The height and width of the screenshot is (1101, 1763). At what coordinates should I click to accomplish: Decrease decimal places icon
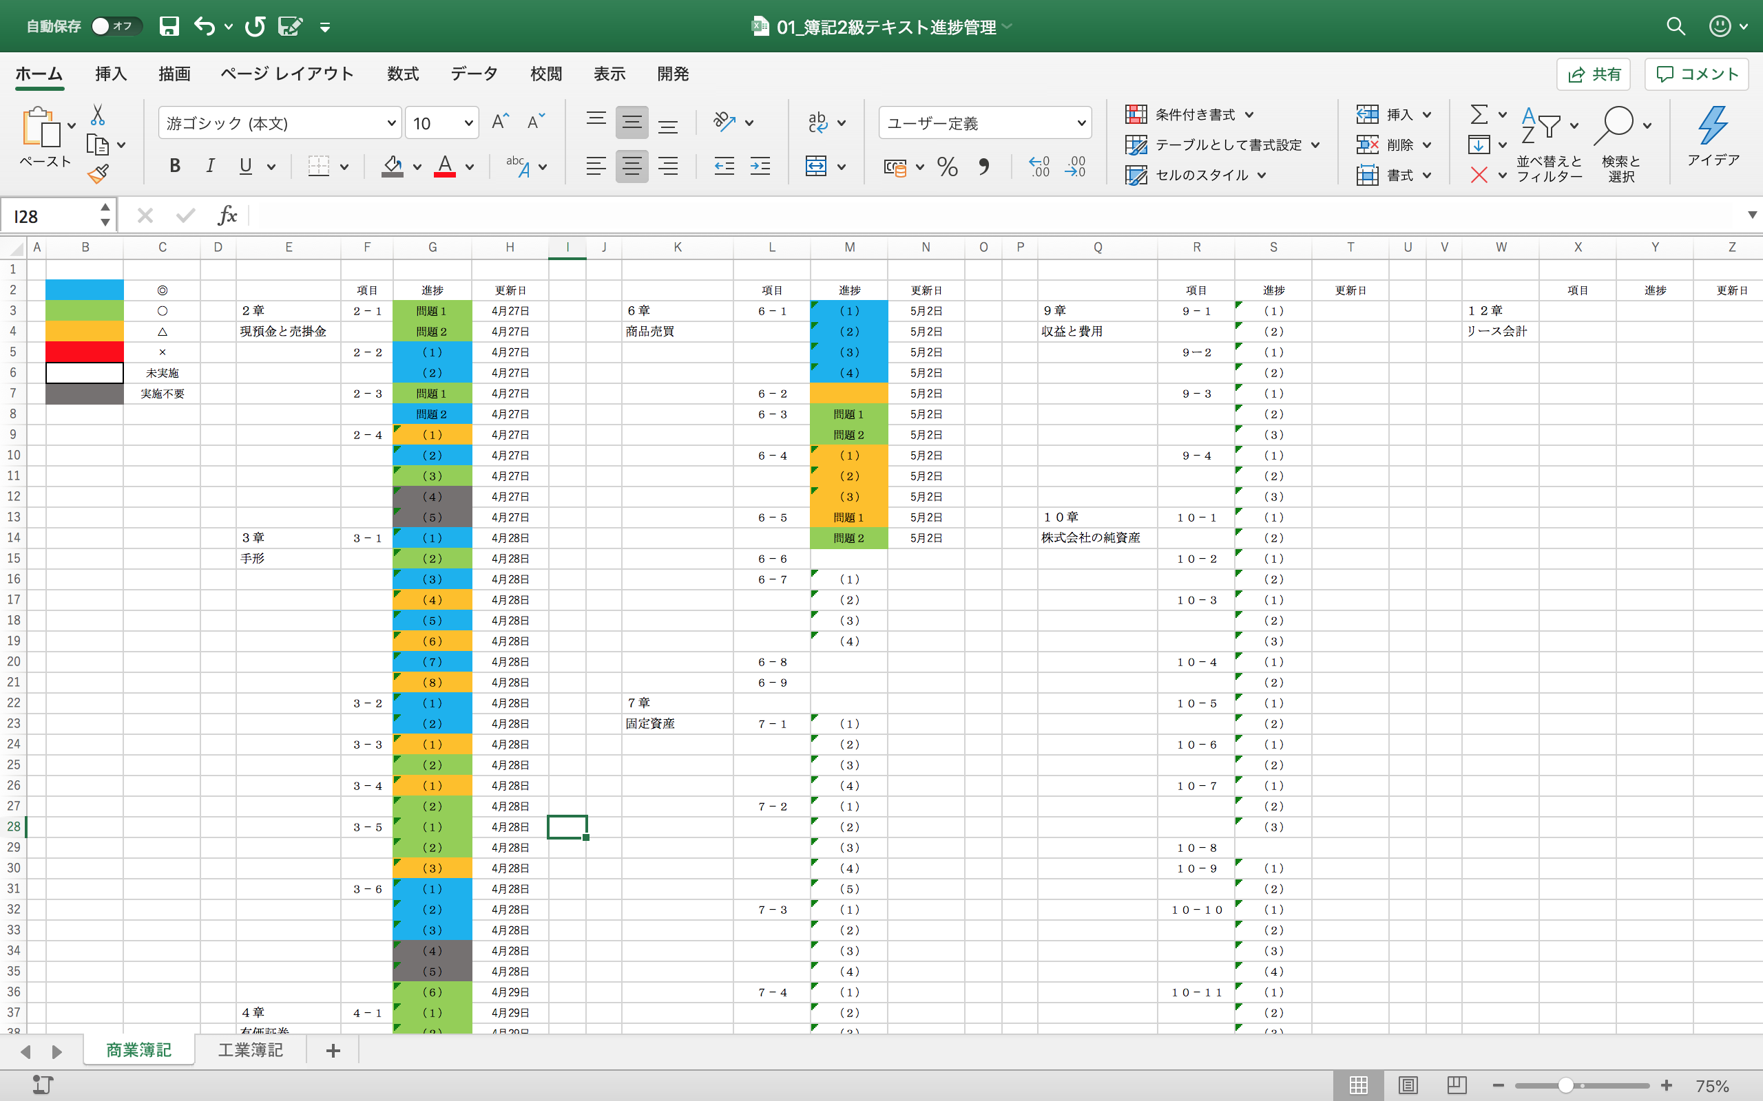(1075, 167)
